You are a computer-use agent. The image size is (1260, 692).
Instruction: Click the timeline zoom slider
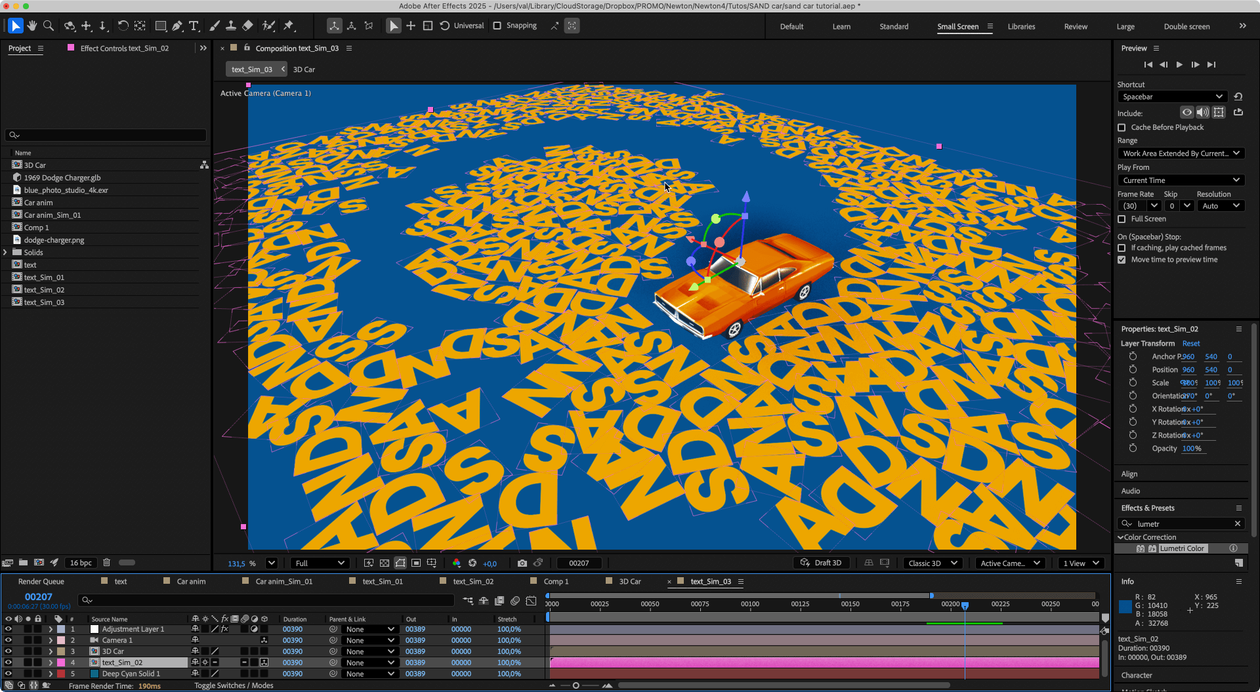tap(576, 685)
